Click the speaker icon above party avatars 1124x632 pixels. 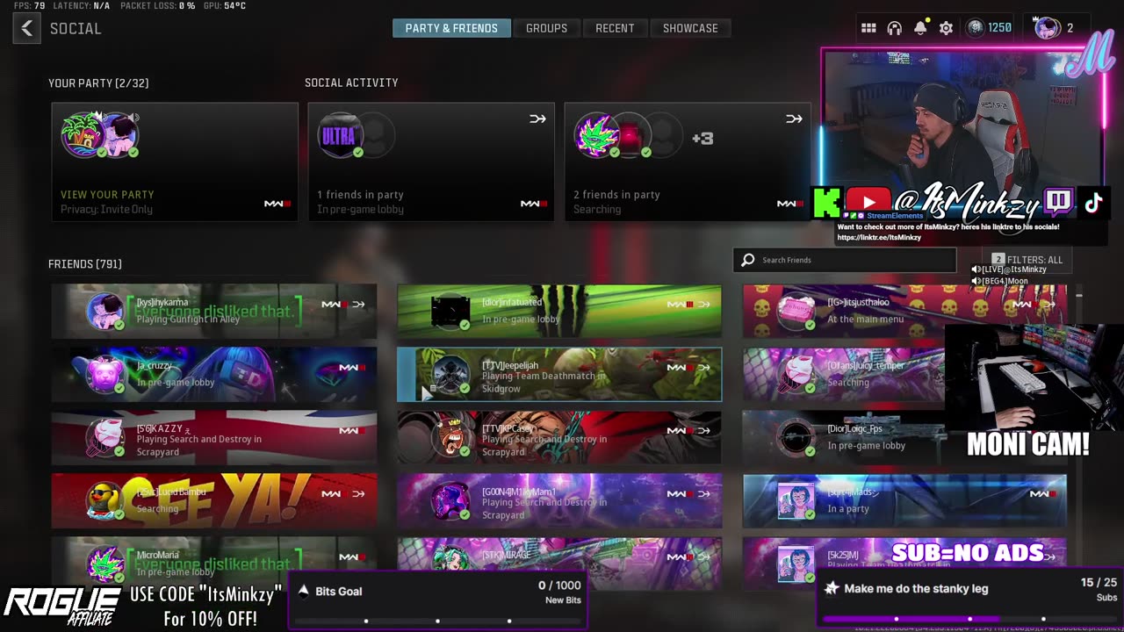tap(133, 118)
